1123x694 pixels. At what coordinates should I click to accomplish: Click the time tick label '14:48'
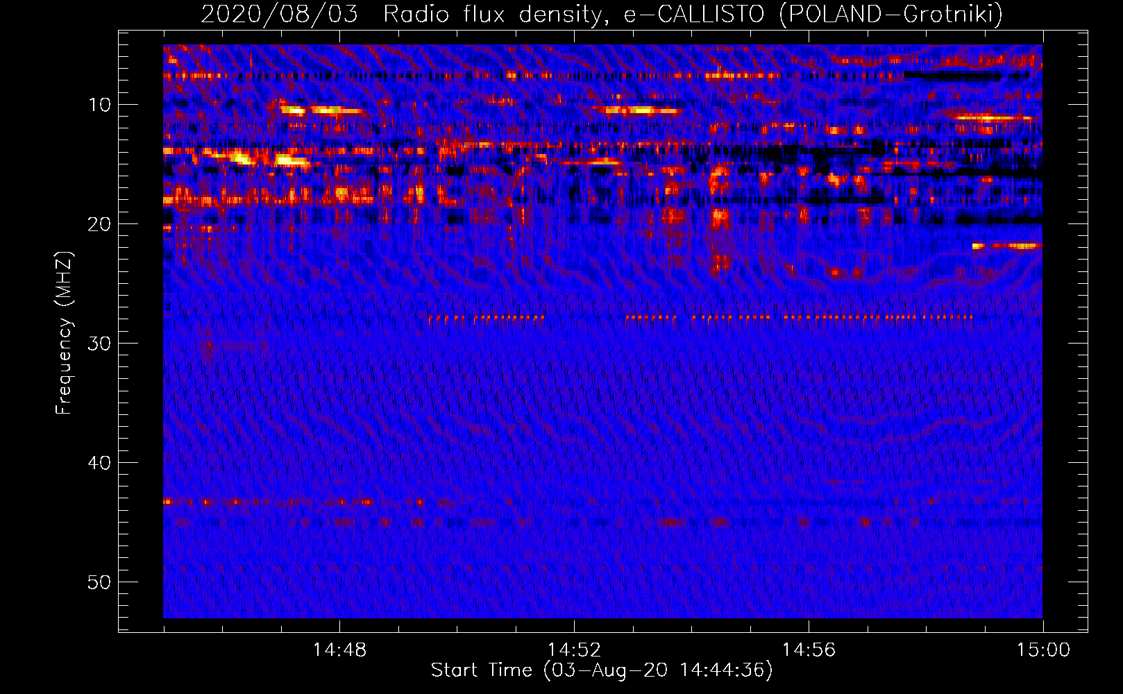click(339, 650)
